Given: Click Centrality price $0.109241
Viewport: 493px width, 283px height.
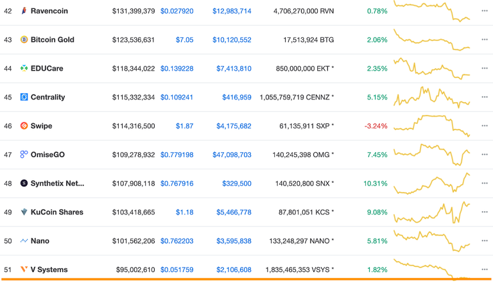Looking at the screenshot, I should [177, 97].
